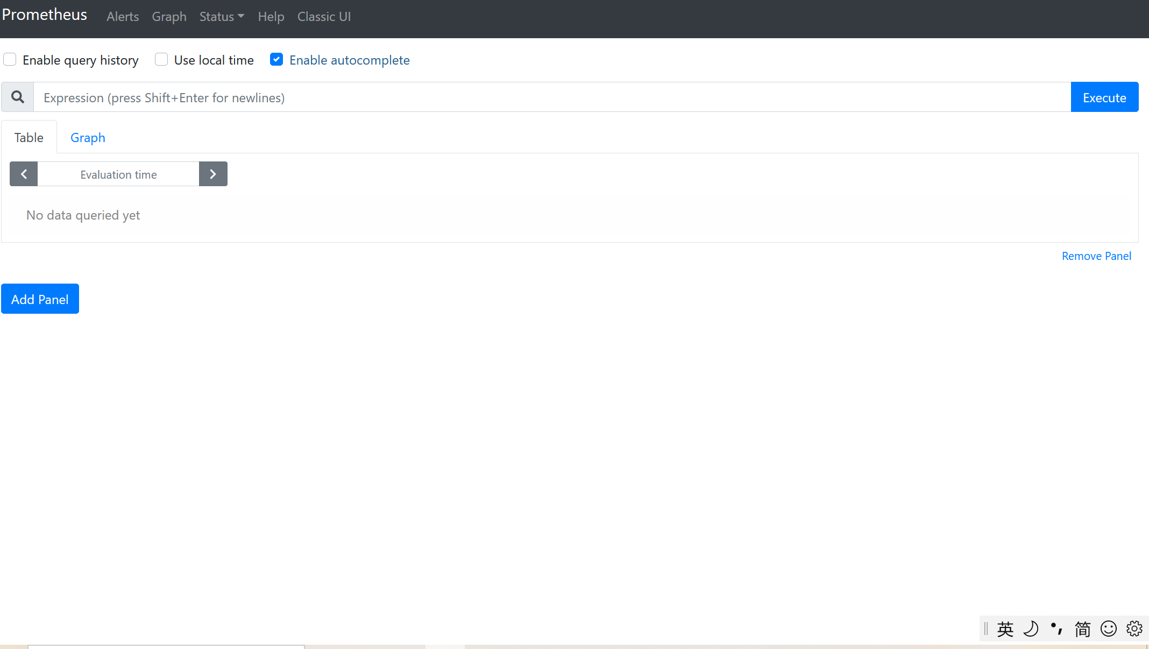Click the Add Panel button
This screenshot has height=649, width=1149.
tap(40, 299)
